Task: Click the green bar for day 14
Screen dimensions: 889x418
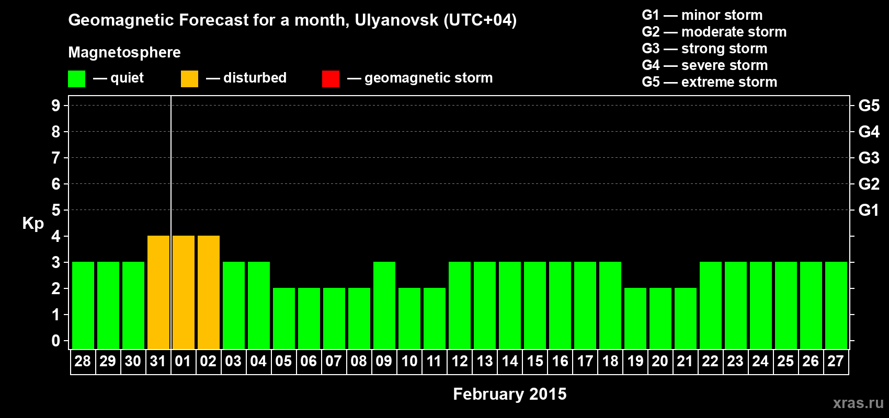Action: click(x=510, y=305)
